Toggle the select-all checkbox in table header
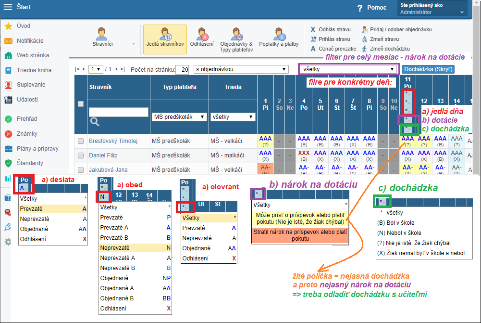 [x=81, y=104]
